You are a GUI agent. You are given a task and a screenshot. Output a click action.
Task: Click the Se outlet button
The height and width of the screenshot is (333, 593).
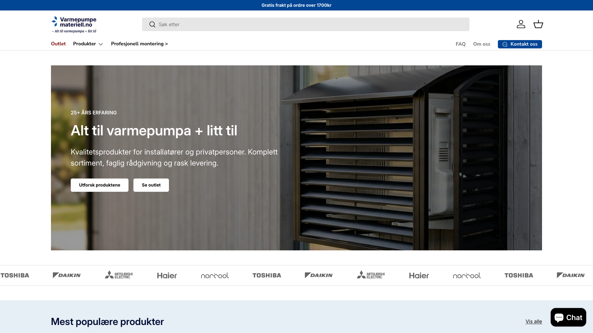pyautogui.click(x=151, y=185)
